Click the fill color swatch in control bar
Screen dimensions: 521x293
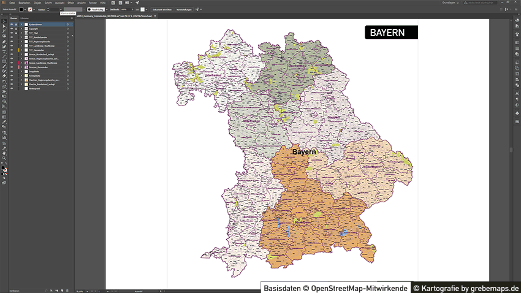tap(20, 10)
